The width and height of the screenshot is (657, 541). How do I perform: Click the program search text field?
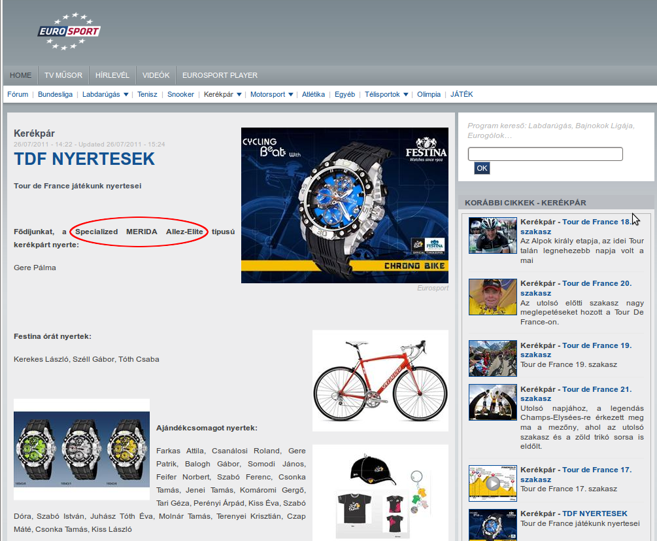(545, 154)
